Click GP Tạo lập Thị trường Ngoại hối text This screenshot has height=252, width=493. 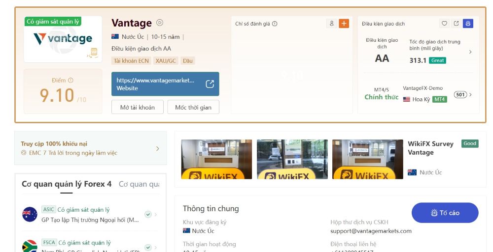[90, 220]
